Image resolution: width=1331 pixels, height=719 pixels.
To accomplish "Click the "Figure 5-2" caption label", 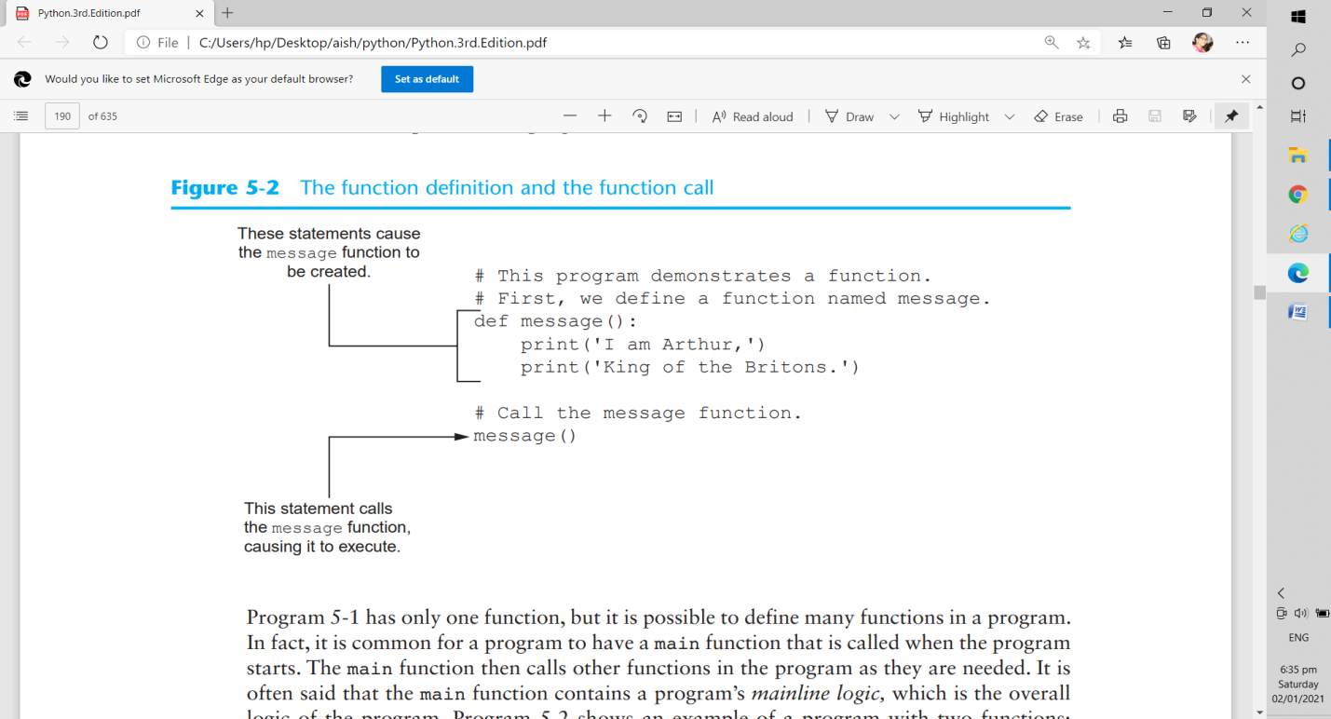I will (x=224, y=187).
